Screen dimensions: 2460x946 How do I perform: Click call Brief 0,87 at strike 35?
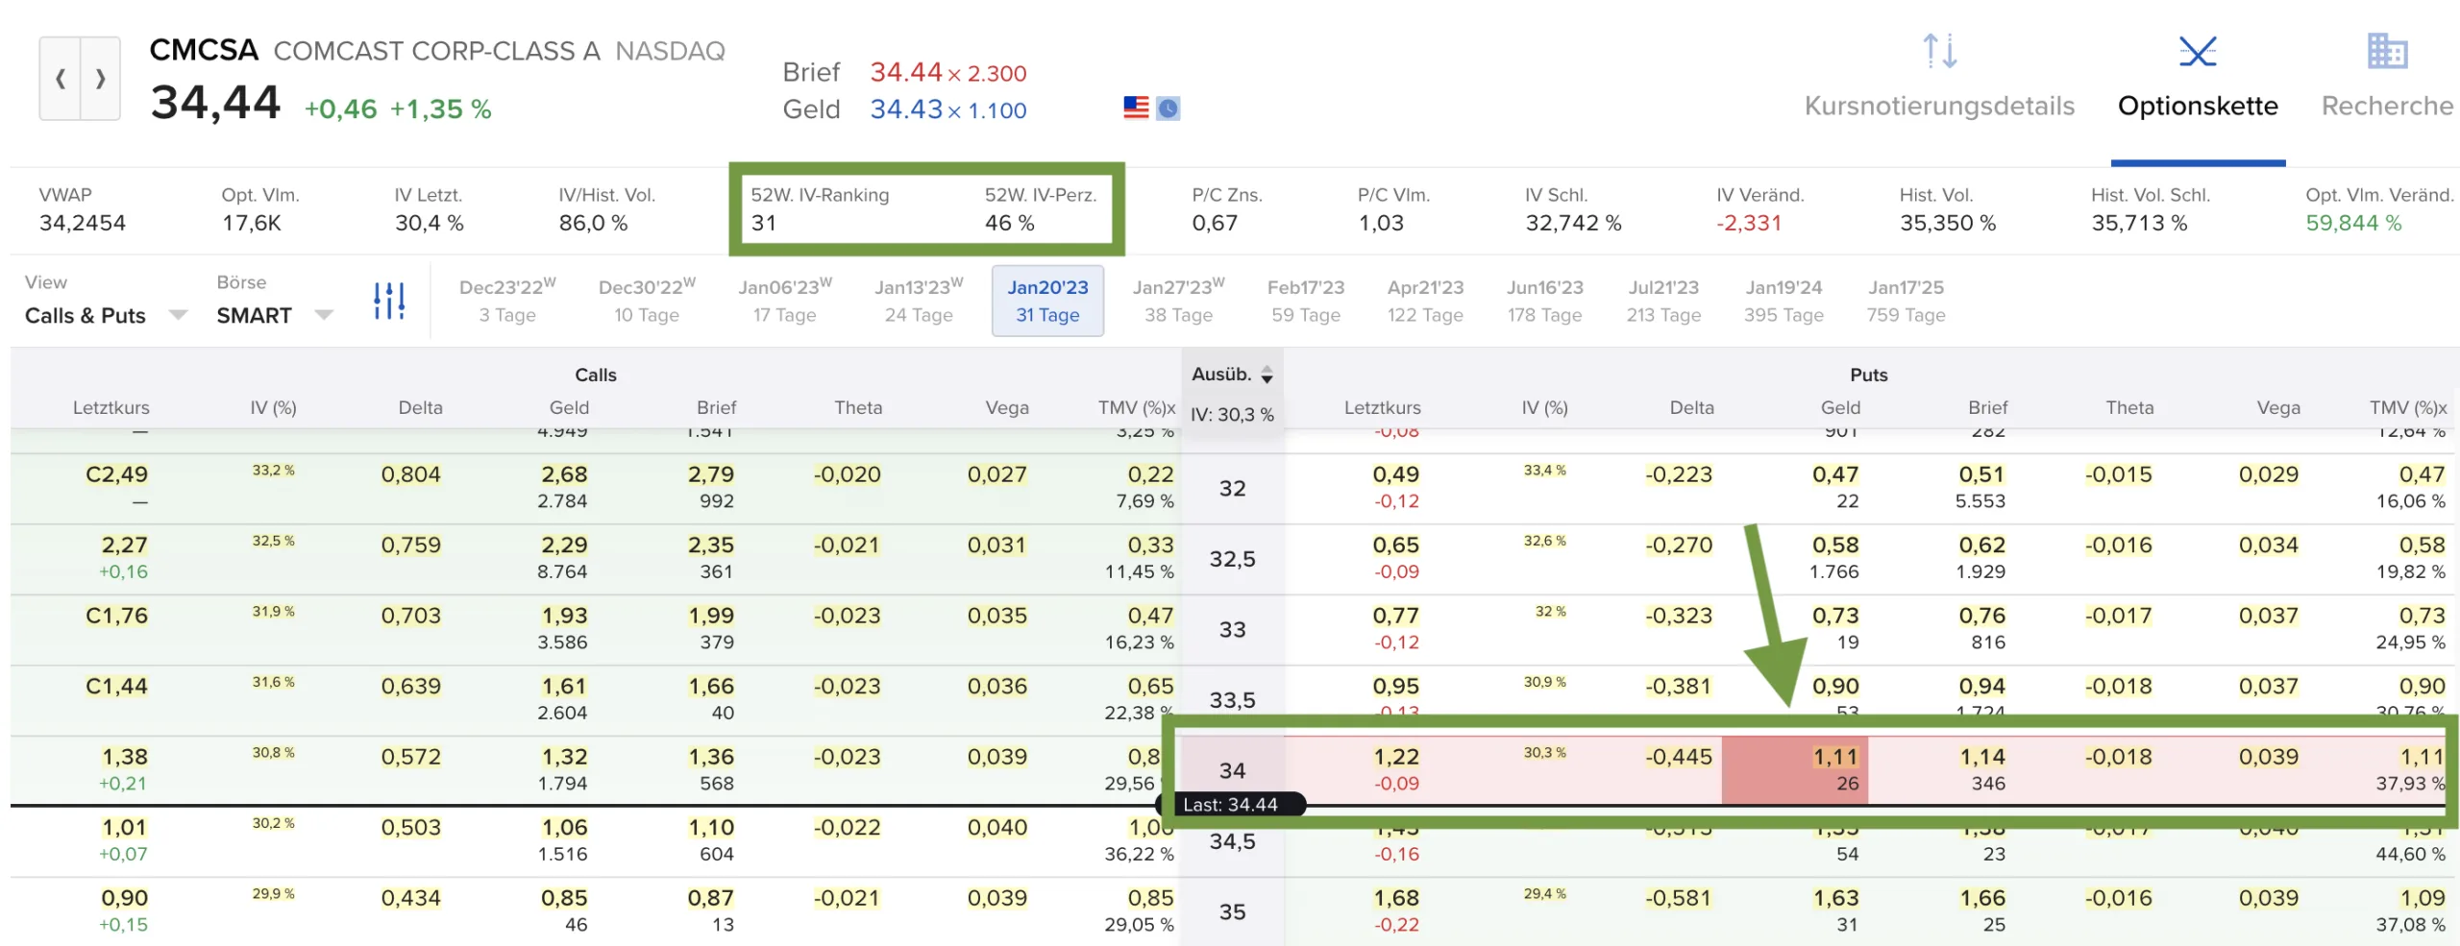point(711,899)
